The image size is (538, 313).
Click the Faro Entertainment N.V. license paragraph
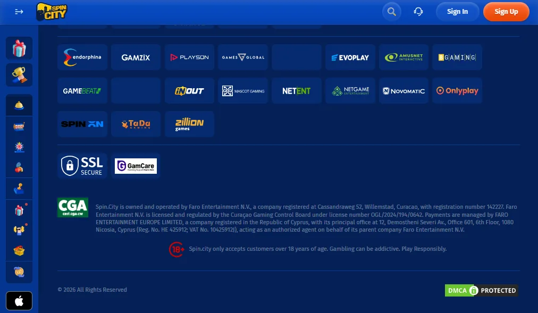pos(306,218)
